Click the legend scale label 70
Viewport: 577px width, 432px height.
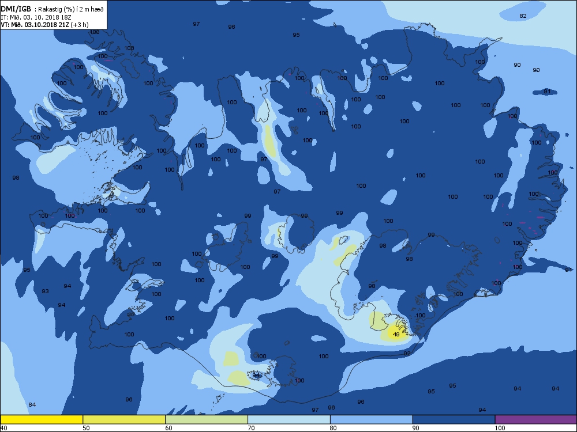click(x=251, y=427)
